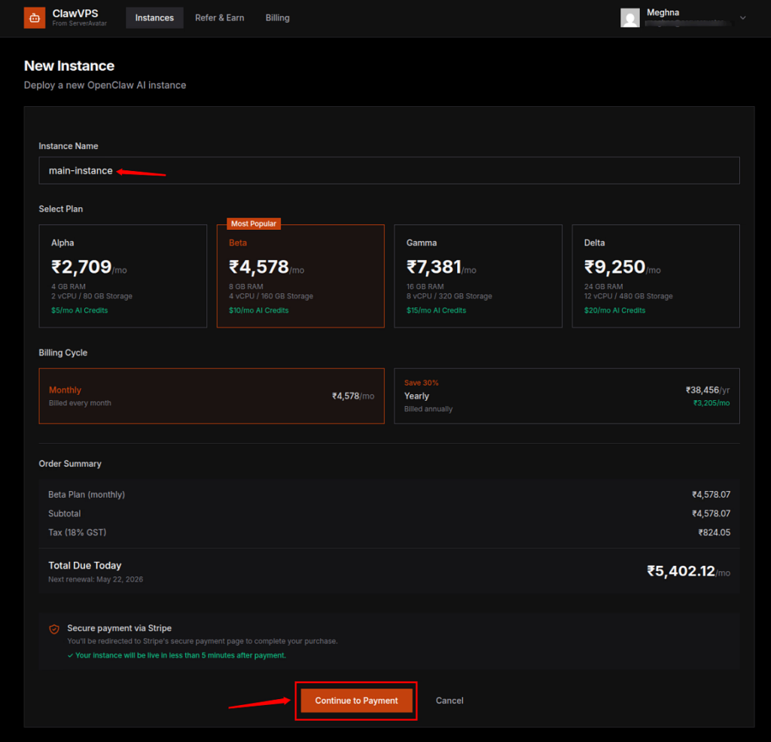This screenshot has height=742, width=771.
Task: Select the Alpha plan card
Action: coord(123,276)
